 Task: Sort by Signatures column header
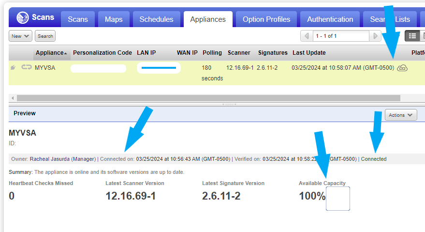(273, 53)
